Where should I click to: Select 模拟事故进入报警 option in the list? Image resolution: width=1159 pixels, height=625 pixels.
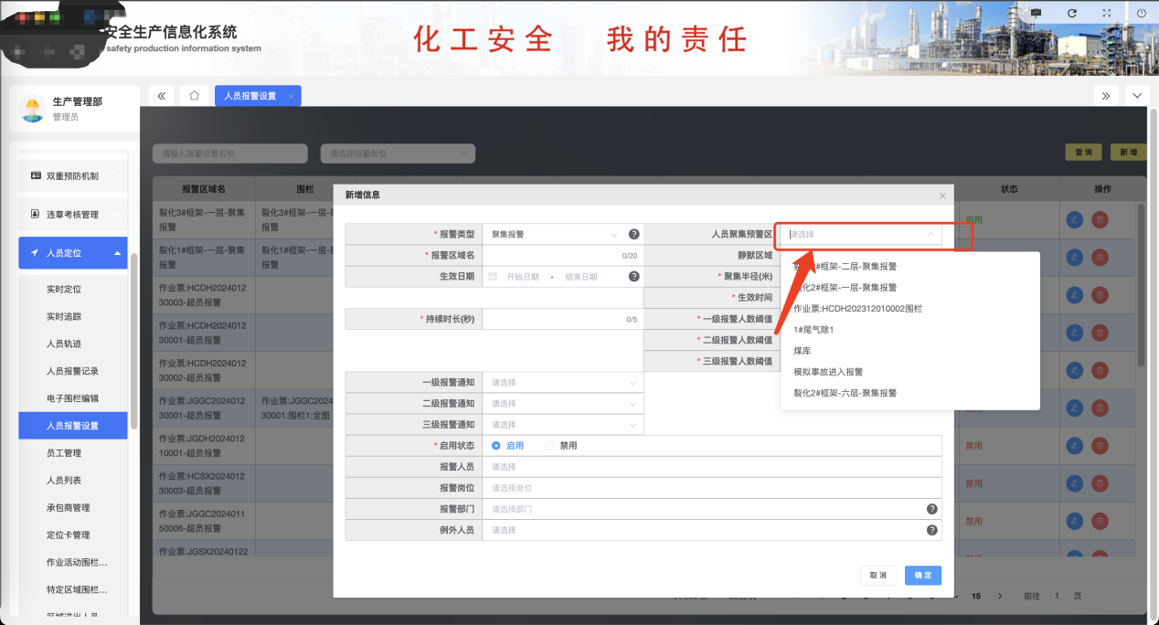(x=828, y=372)
